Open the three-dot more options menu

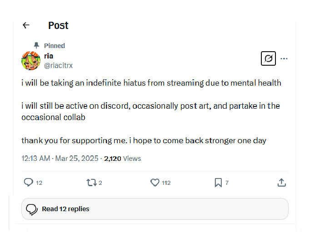point(284,58)
